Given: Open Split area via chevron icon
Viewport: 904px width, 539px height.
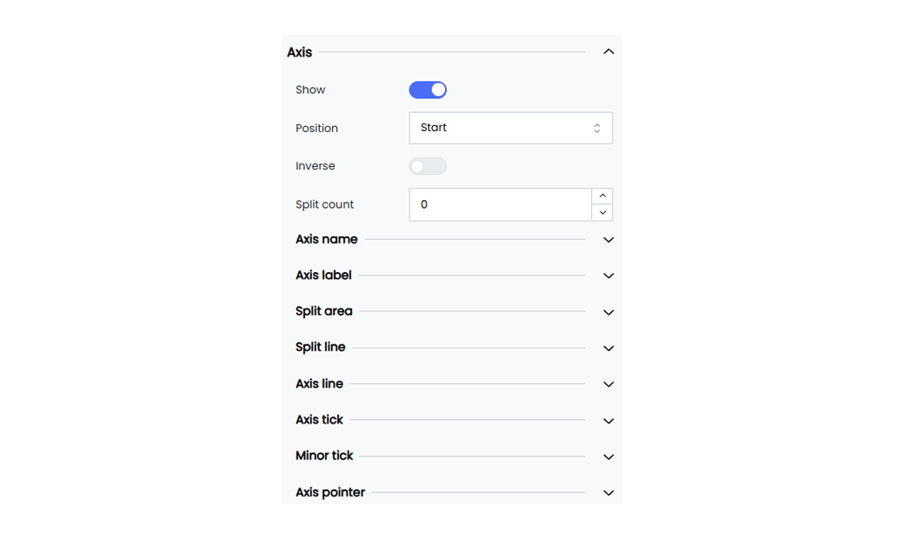Looking at the screenshot, I should click(608, 312).
